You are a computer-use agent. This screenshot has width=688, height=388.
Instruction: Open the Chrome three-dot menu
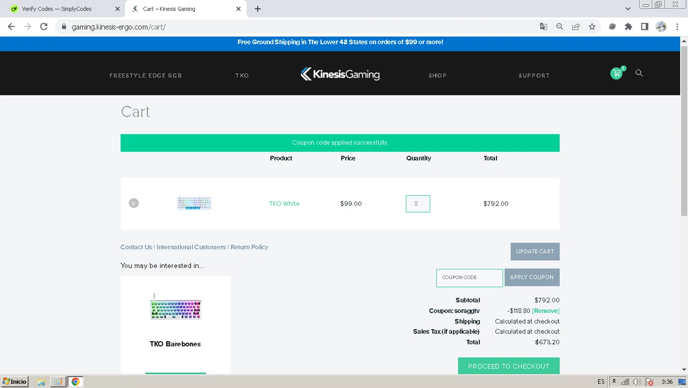(677, 27)
